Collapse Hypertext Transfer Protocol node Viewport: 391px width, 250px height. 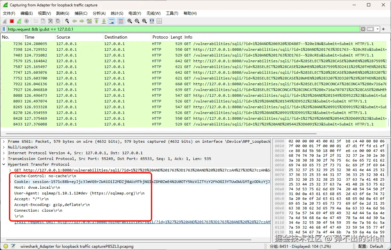(4, 164)
